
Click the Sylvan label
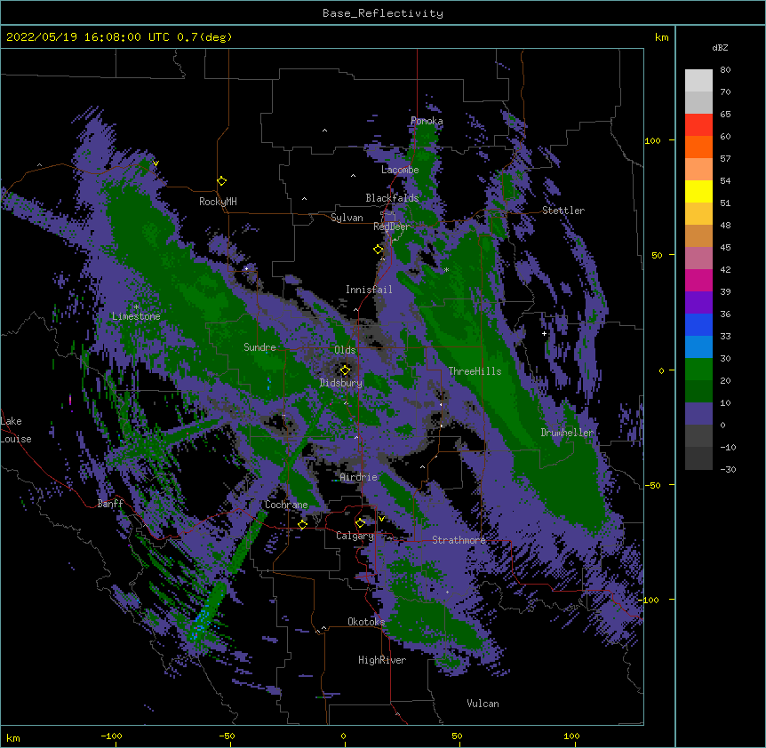point(347,218)
